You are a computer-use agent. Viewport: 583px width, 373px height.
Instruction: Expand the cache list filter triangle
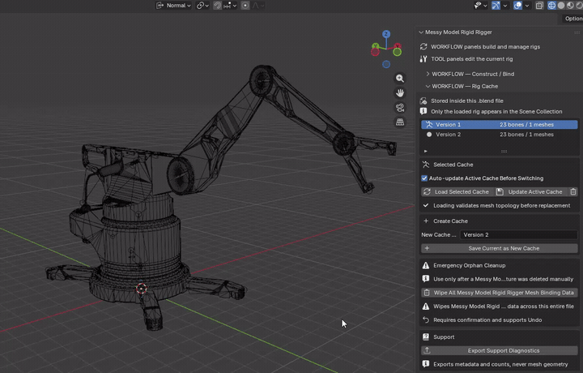pyautogui.click(x=426, y=151)
